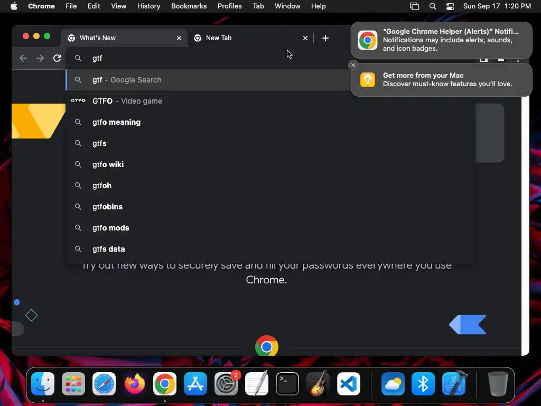Open the View menu
The image size is (541, 406).
pyautogui.click(x=118, y=6)
